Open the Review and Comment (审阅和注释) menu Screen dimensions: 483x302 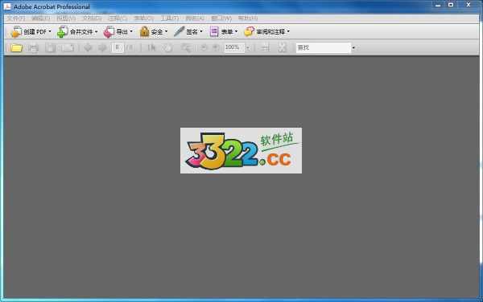(x=266, y=31)
